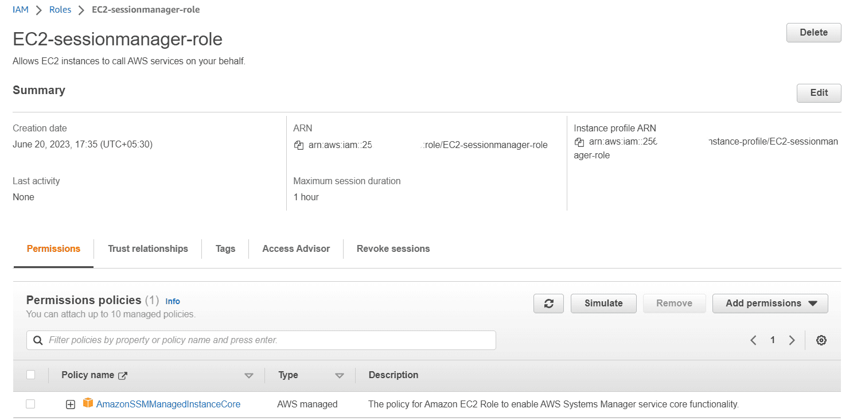Click the IAM breadcrumb link

click(21, 10)
